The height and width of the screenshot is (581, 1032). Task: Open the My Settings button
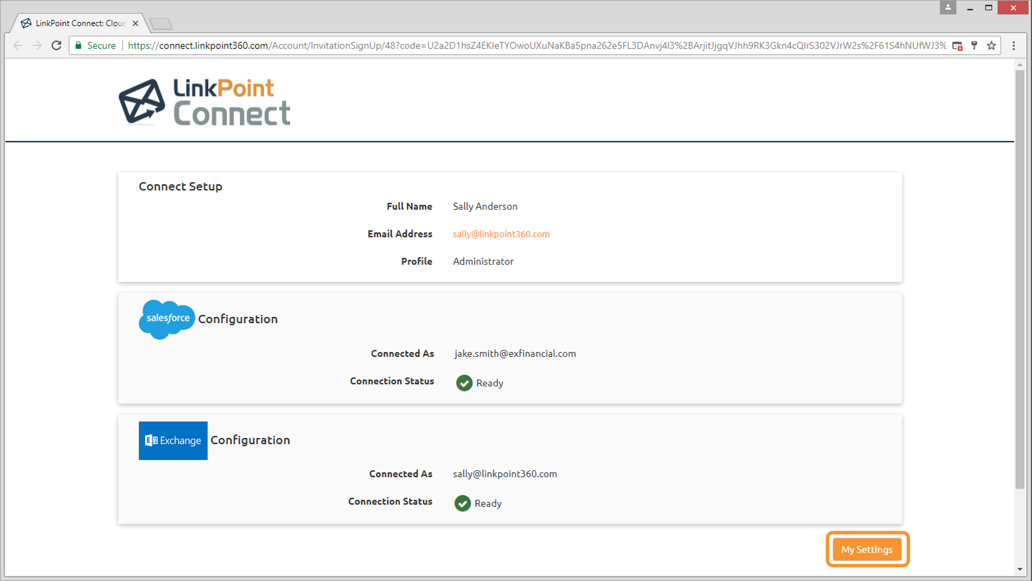pyautogui.click(x=867, y=549)
